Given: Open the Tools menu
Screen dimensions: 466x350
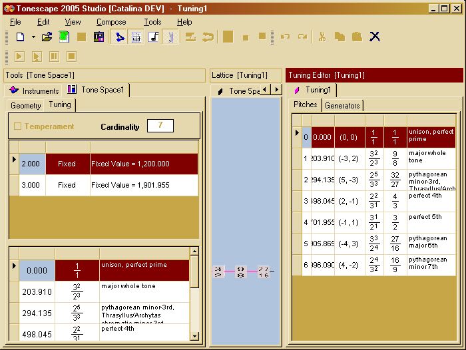Looking at the screenshot, I should pyautogui.click(x=152, y=22).
